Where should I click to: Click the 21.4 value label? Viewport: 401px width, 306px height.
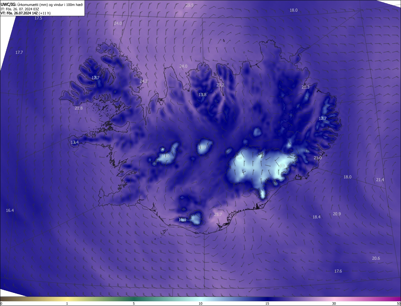[380, 180]
